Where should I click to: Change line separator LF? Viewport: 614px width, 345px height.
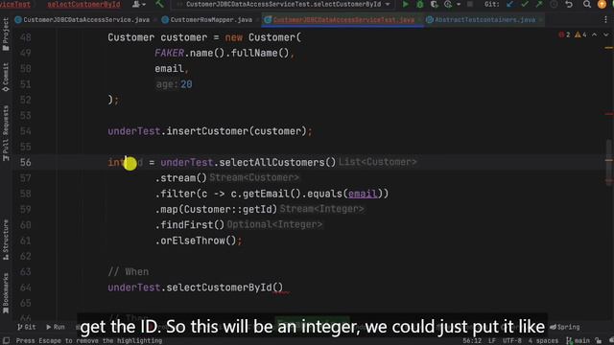[x=492, y=341]
